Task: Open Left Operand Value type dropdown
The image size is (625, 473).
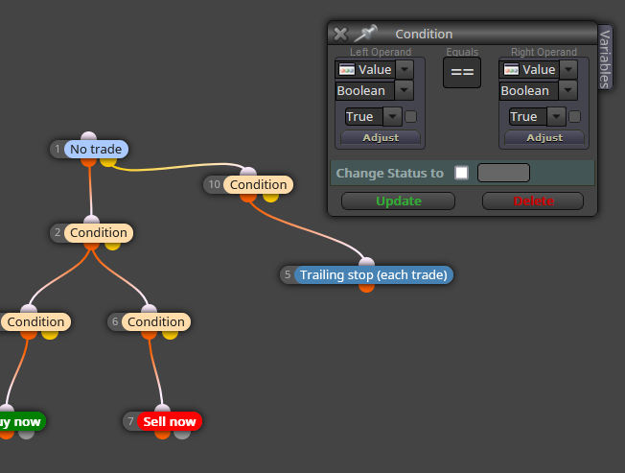Action: point(405,69)
